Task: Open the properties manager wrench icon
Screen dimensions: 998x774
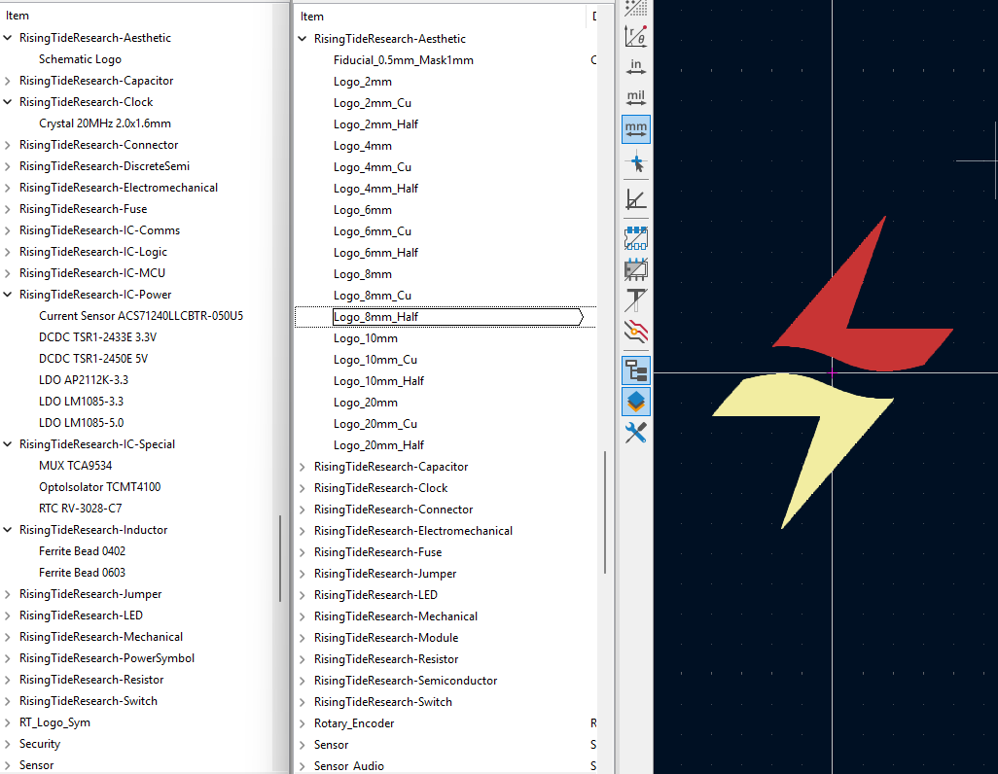Action: pos(636,433)
